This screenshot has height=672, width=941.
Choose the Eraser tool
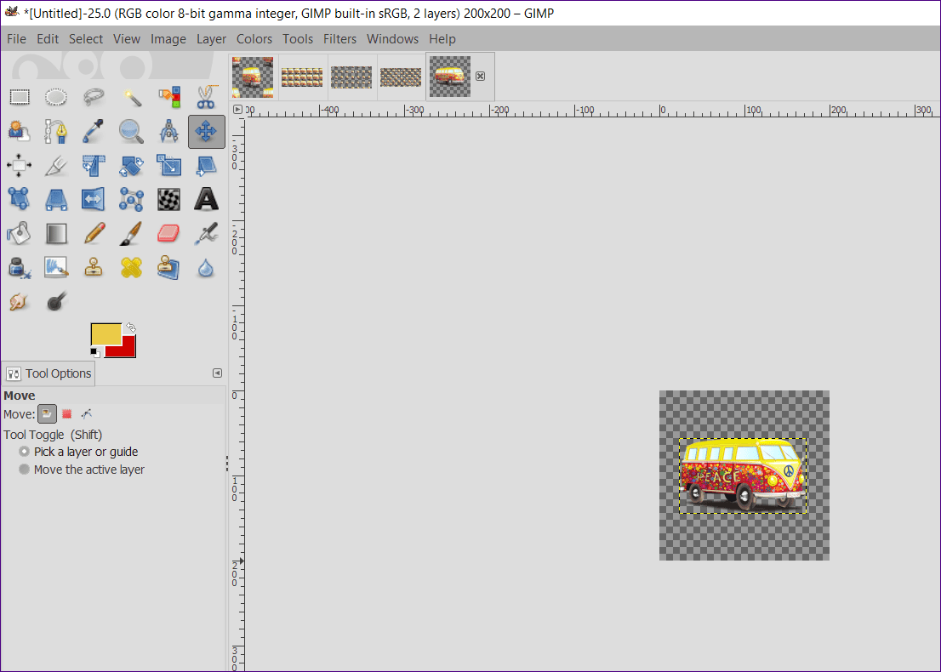click(169, 233)
